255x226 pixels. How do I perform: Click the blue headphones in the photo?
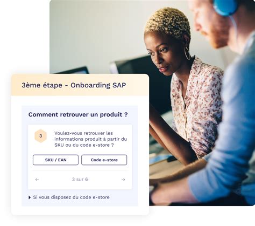pos(225,7)
